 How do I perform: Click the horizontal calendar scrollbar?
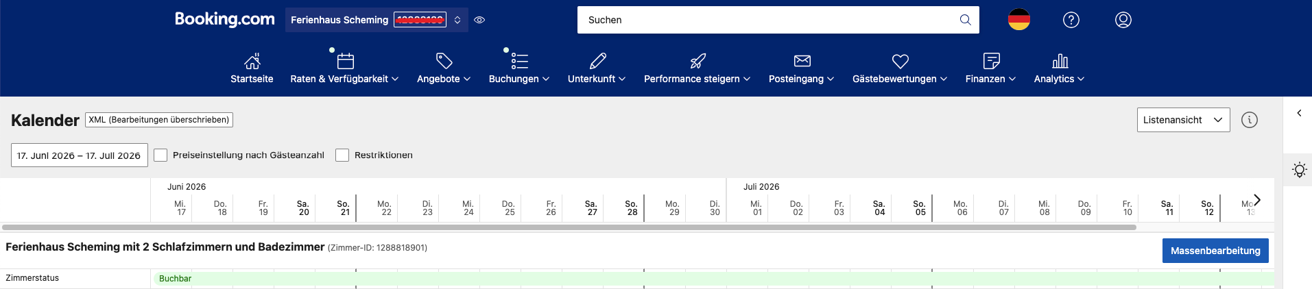pos(569,227)
